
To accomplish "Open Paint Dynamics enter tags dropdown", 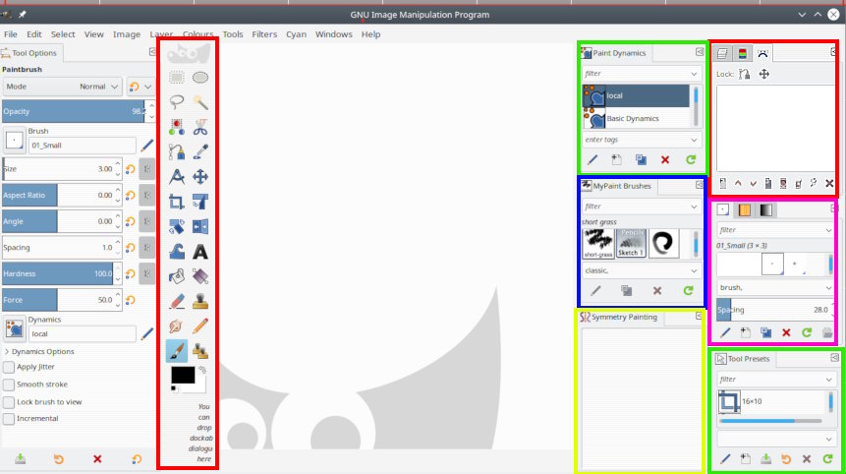I will tap(694, 140).
